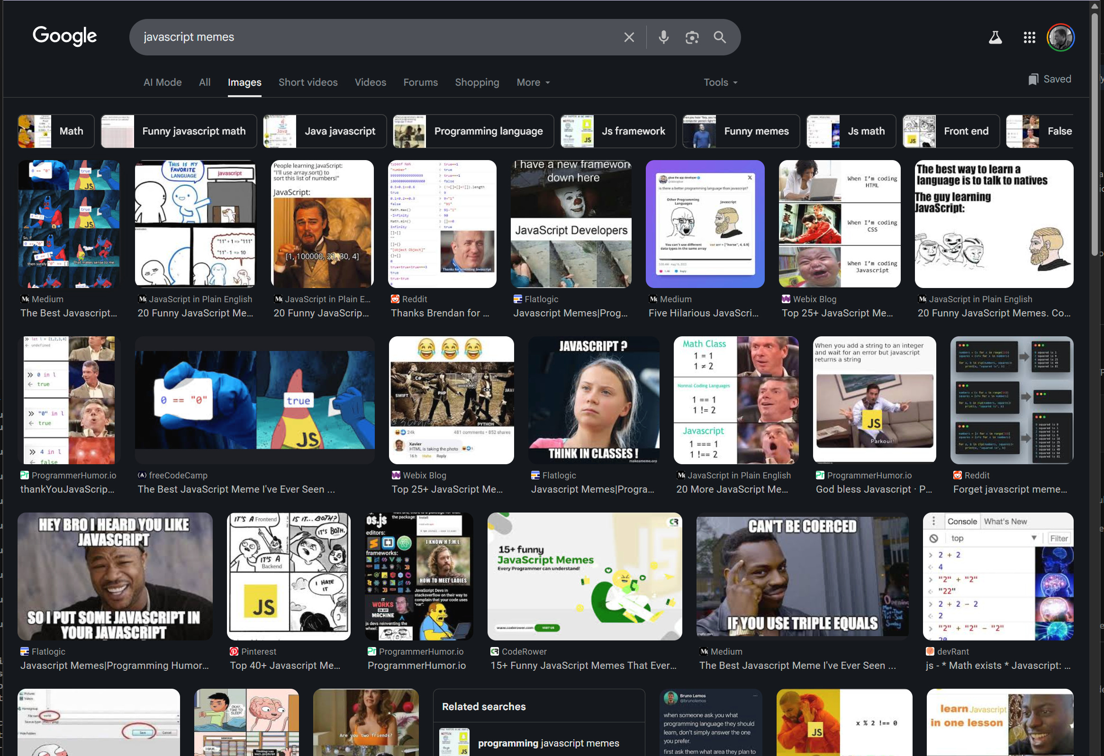Open the Greta 'Think in classes' meme thumbnail
1104x756 pixels.
(593, 400)
